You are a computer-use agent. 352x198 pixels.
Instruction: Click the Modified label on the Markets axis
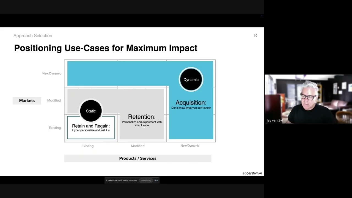tap(54, 100)
